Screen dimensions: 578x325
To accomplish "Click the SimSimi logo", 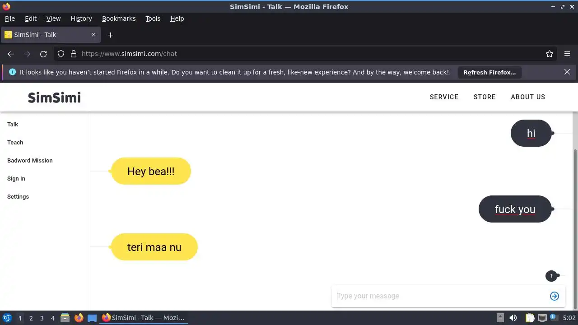I will 54,97.
